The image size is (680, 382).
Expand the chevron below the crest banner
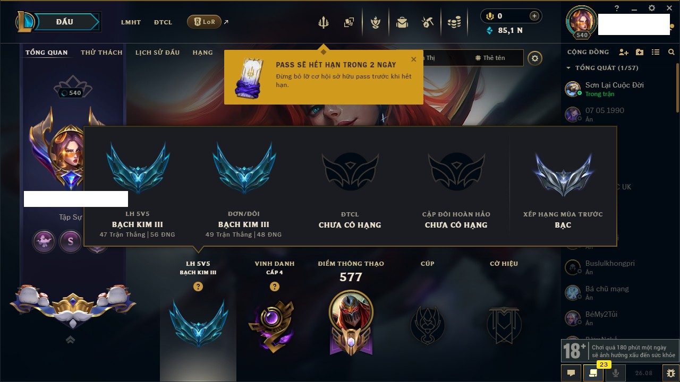click(x=70, y=339)
